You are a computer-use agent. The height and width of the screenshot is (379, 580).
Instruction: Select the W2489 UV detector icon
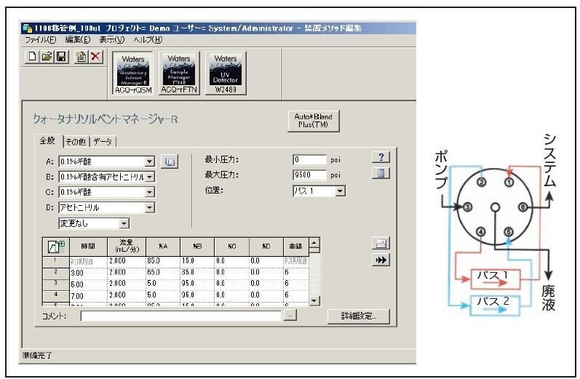click(x=226, y=73)
